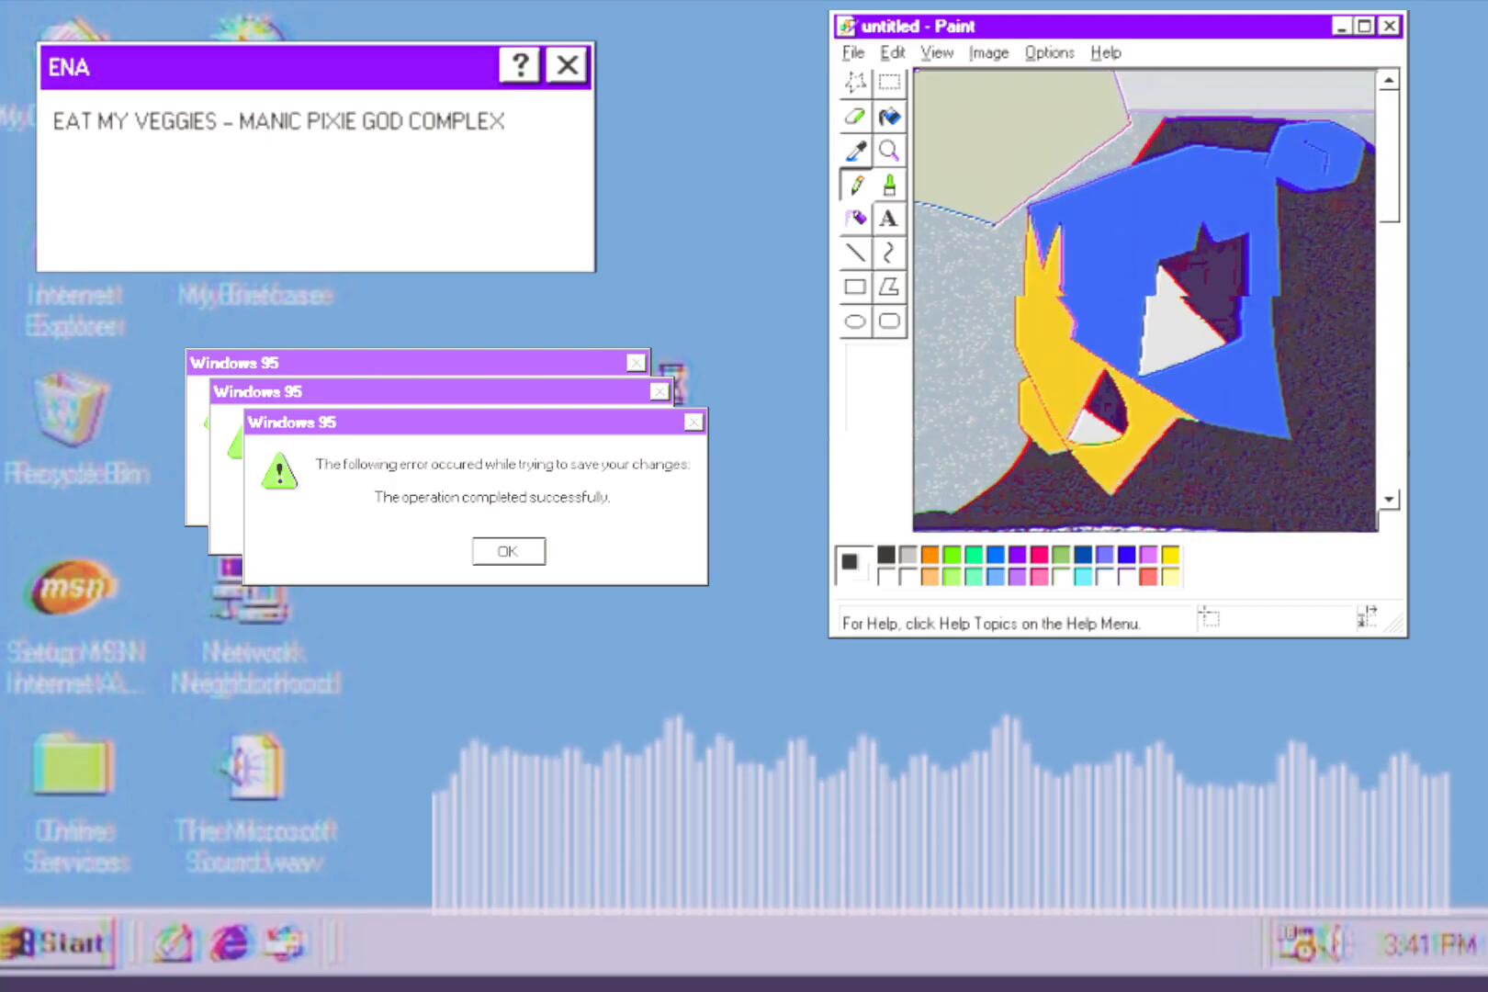Open the File menu in Paint
The image size is (1488, 992).
[853, 52]
